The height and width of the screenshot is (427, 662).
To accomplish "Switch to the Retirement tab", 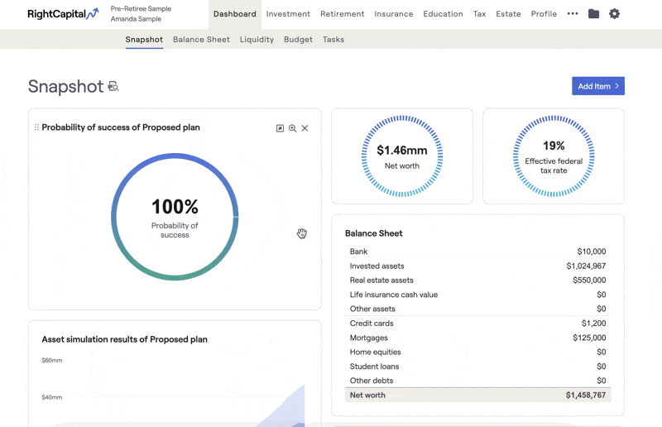I will pos(342,14).
